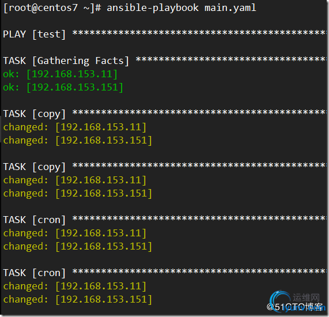329x317 pixels.
Task: Click the TASK [Gathering Facts] header
Action: (x=66, y=61)
